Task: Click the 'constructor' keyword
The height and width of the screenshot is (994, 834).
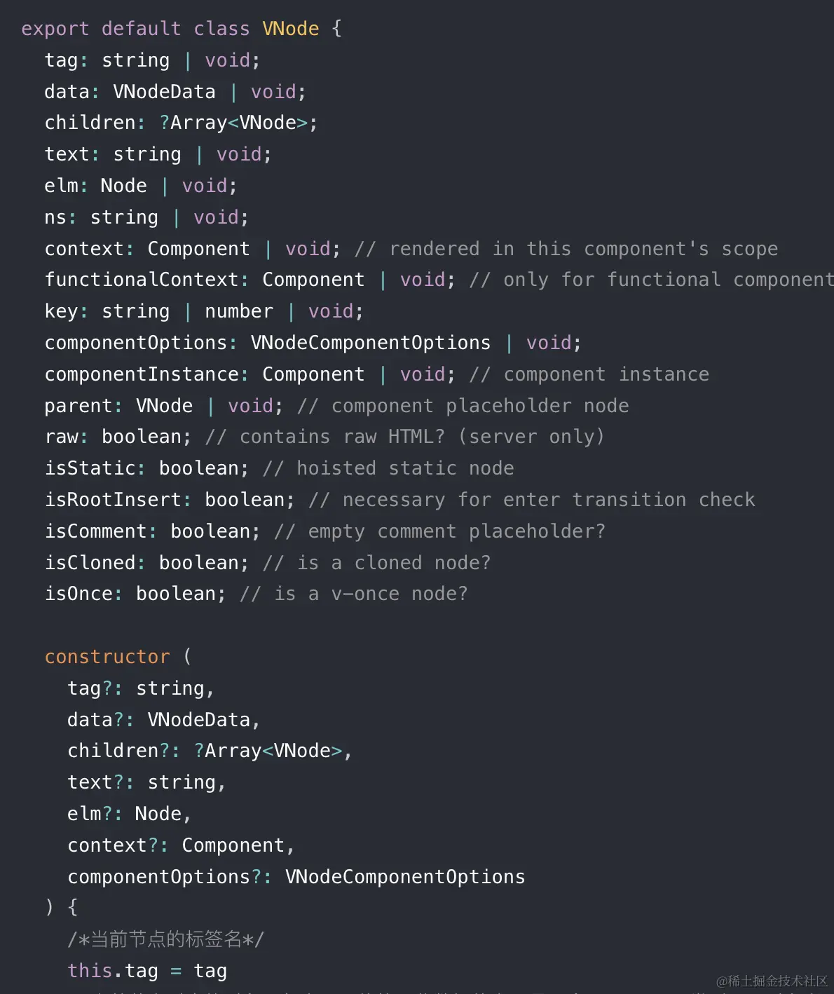Action: (x=107, y=657)
